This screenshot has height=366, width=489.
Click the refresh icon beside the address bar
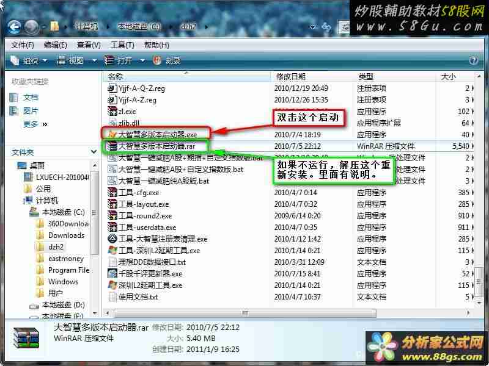click(326, 27)
